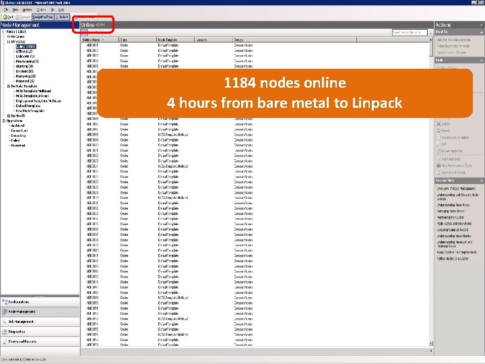Screen dimensions: 485x364
Task: Open Grouping Compute Nodes help link
Action: (x=453, y=230)
